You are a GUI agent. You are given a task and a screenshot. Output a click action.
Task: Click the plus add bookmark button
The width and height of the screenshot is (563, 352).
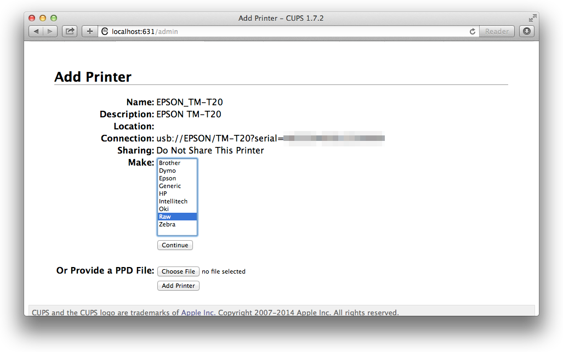pos(89,32)
